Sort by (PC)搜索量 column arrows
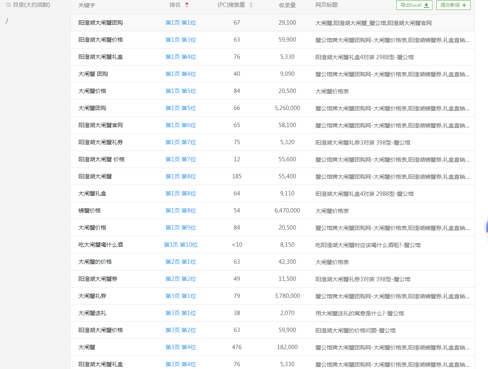Viewport: 488px width, 369px height. (251, 5)
